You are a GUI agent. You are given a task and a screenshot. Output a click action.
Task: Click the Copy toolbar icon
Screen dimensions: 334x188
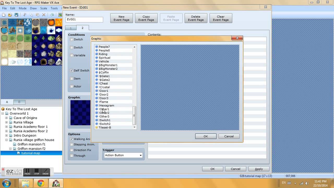[31, 15]
